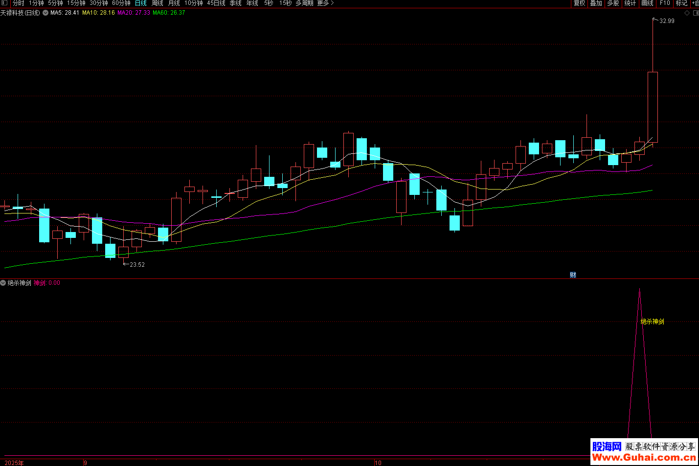Click the 财 financial marker icon
Screen dimensions: 699x466
click(x=573, y=275)
